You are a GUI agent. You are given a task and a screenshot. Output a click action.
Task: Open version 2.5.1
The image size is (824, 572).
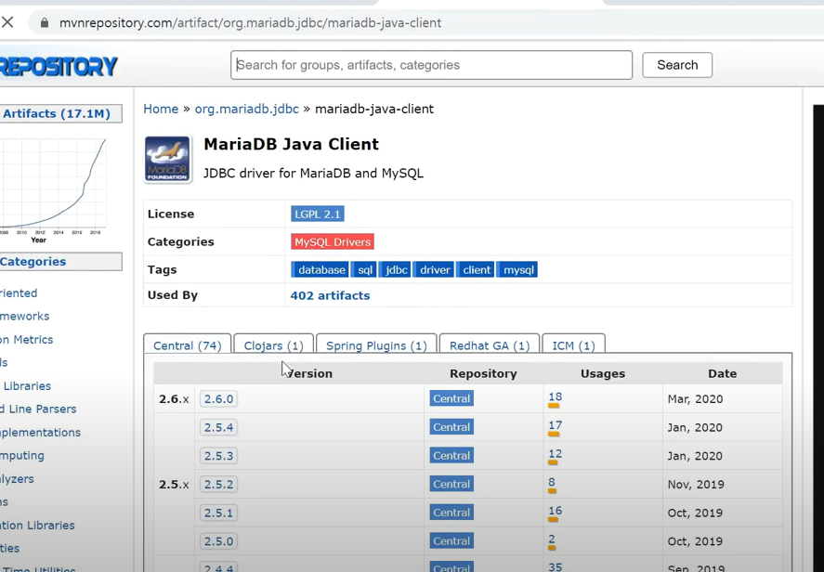(218, 513)
